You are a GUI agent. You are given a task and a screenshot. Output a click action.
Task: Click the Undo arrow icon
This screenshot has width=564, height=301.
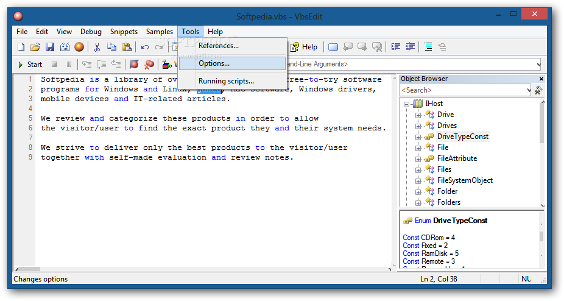tap(145, 47)
